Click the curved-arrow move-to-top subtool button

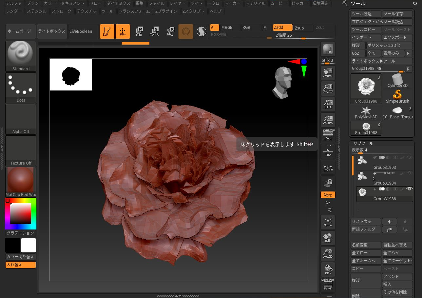pyautogui.click(x=390, y=229)
